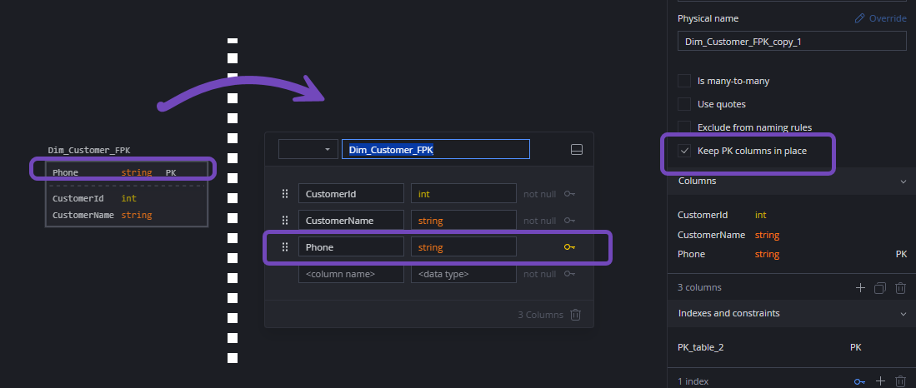Grab the drag handle of the Phone row
The image size is (916, 388).
click(x=285, y=246)
